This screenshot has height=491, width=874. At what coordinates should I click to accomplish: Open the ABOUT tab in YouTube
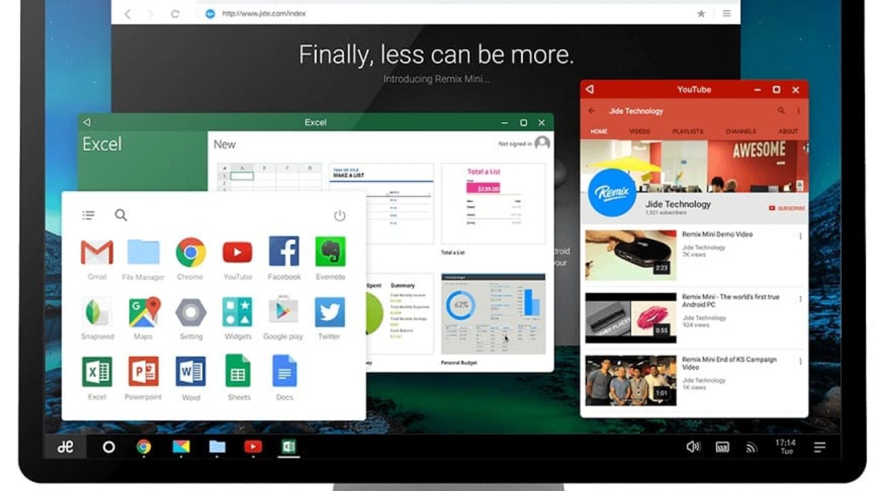click(788, 131)
